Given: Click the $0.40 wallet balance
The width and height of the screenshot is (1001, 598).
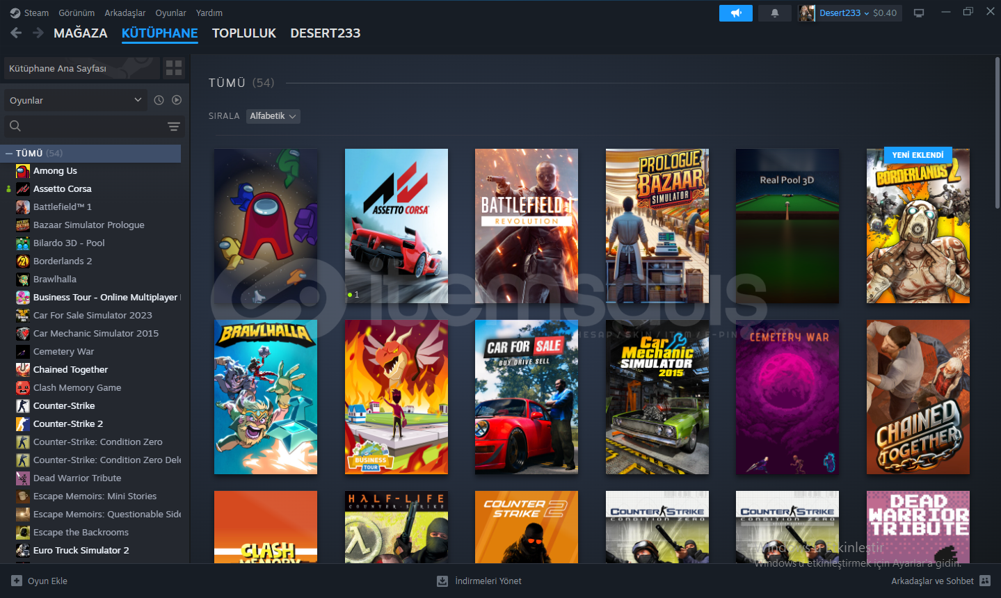Looking at the screenshot, I should [x=885, y=13].
